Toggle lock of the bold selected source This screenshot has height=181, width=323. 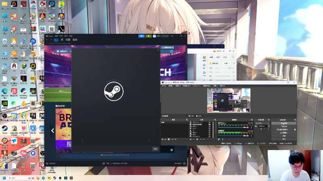[213, 124]
